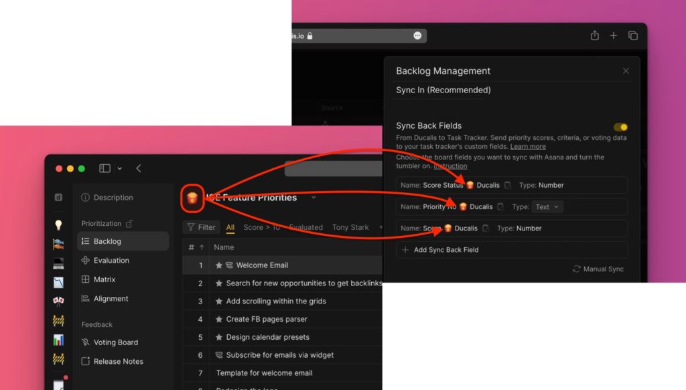Expand the ICE Feature Priorities board chevron
The image size is (686, 390).
pos(314,198)
